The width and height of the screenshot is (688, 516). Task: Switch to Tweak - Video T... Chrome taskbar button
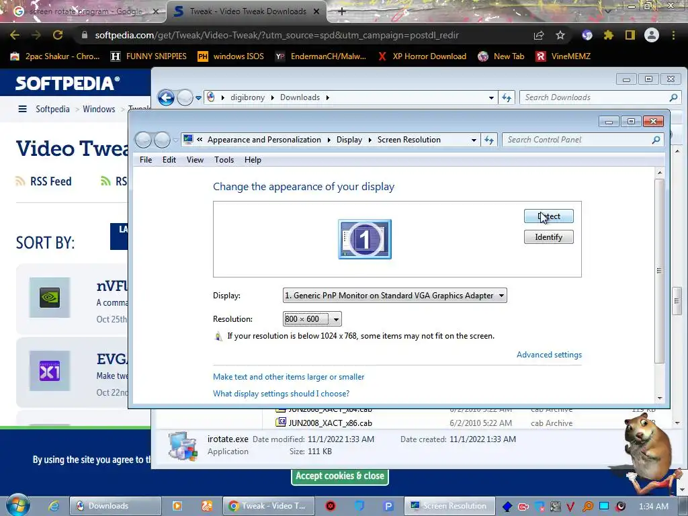pyautogui.click(x=269, y=506)
